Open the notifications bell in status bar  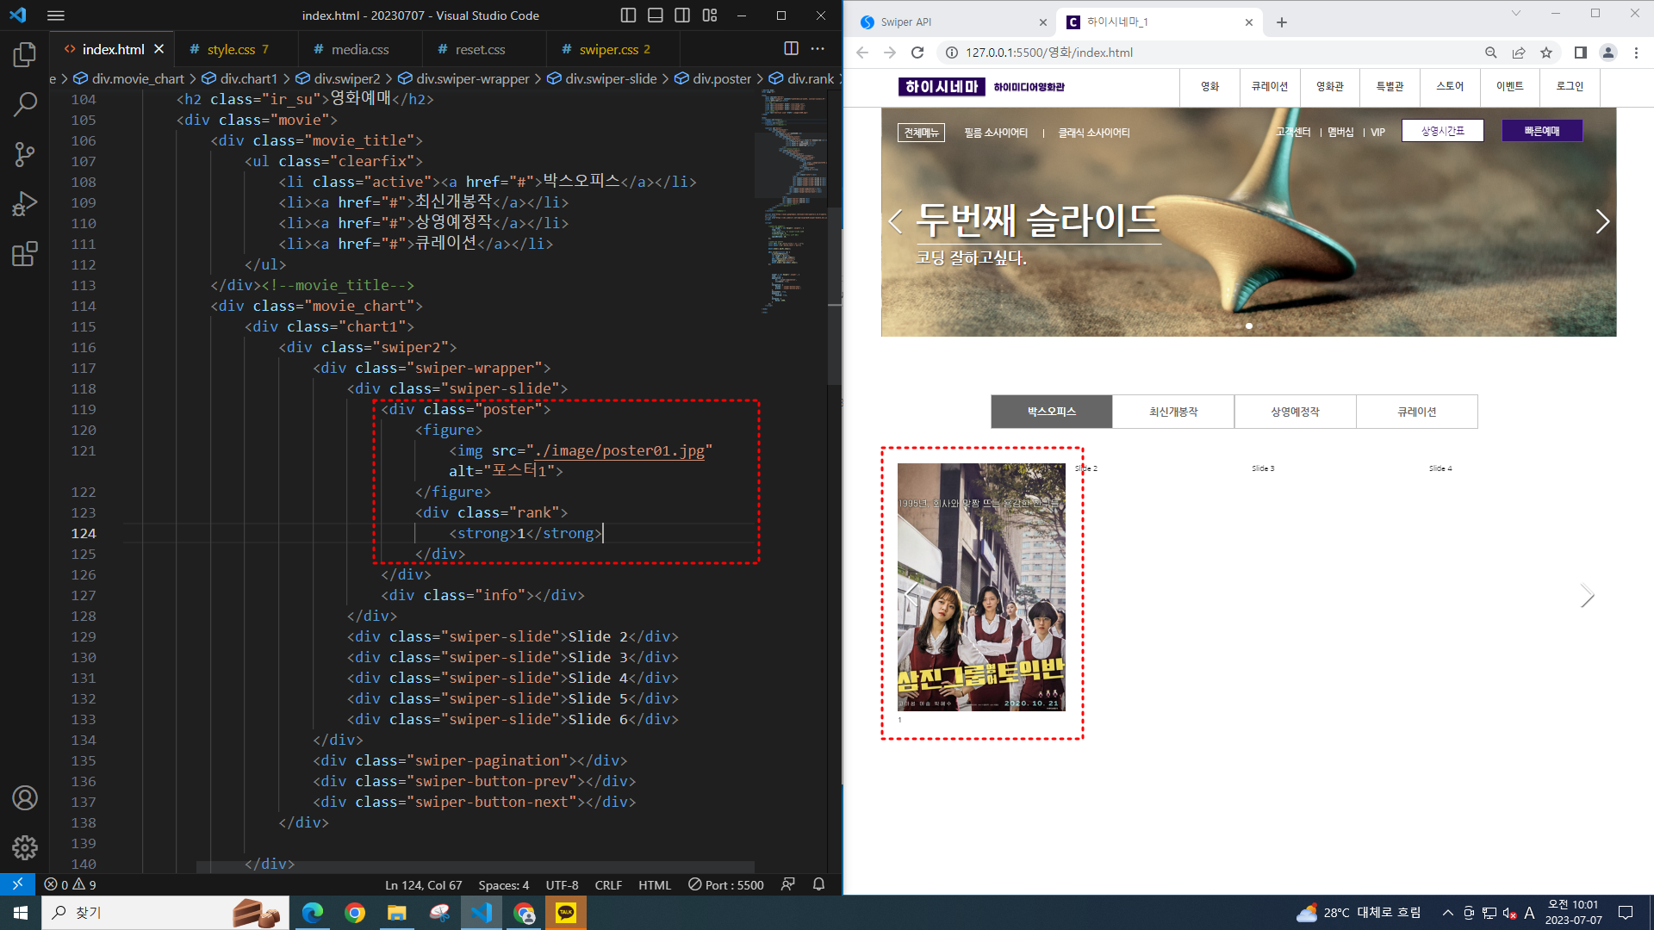click(x=818, y=884)
